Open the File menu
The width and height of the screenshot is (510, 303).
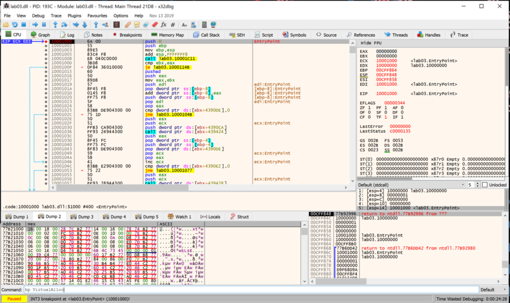click(7, 15)
